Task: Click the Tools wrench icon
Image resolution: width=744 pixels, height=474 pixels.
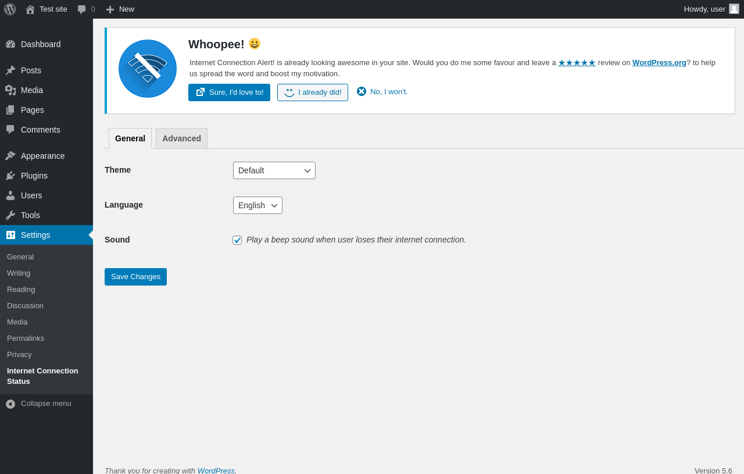Action: point(10,215)
